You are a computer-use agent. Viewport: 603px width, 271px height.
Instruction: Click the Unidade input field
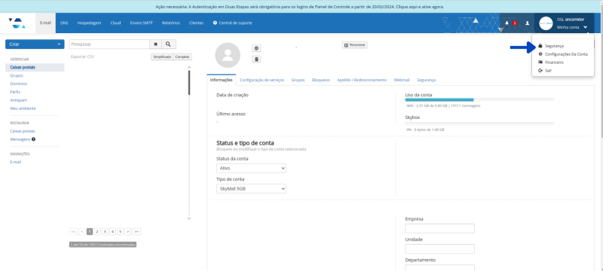pos(439,248)
